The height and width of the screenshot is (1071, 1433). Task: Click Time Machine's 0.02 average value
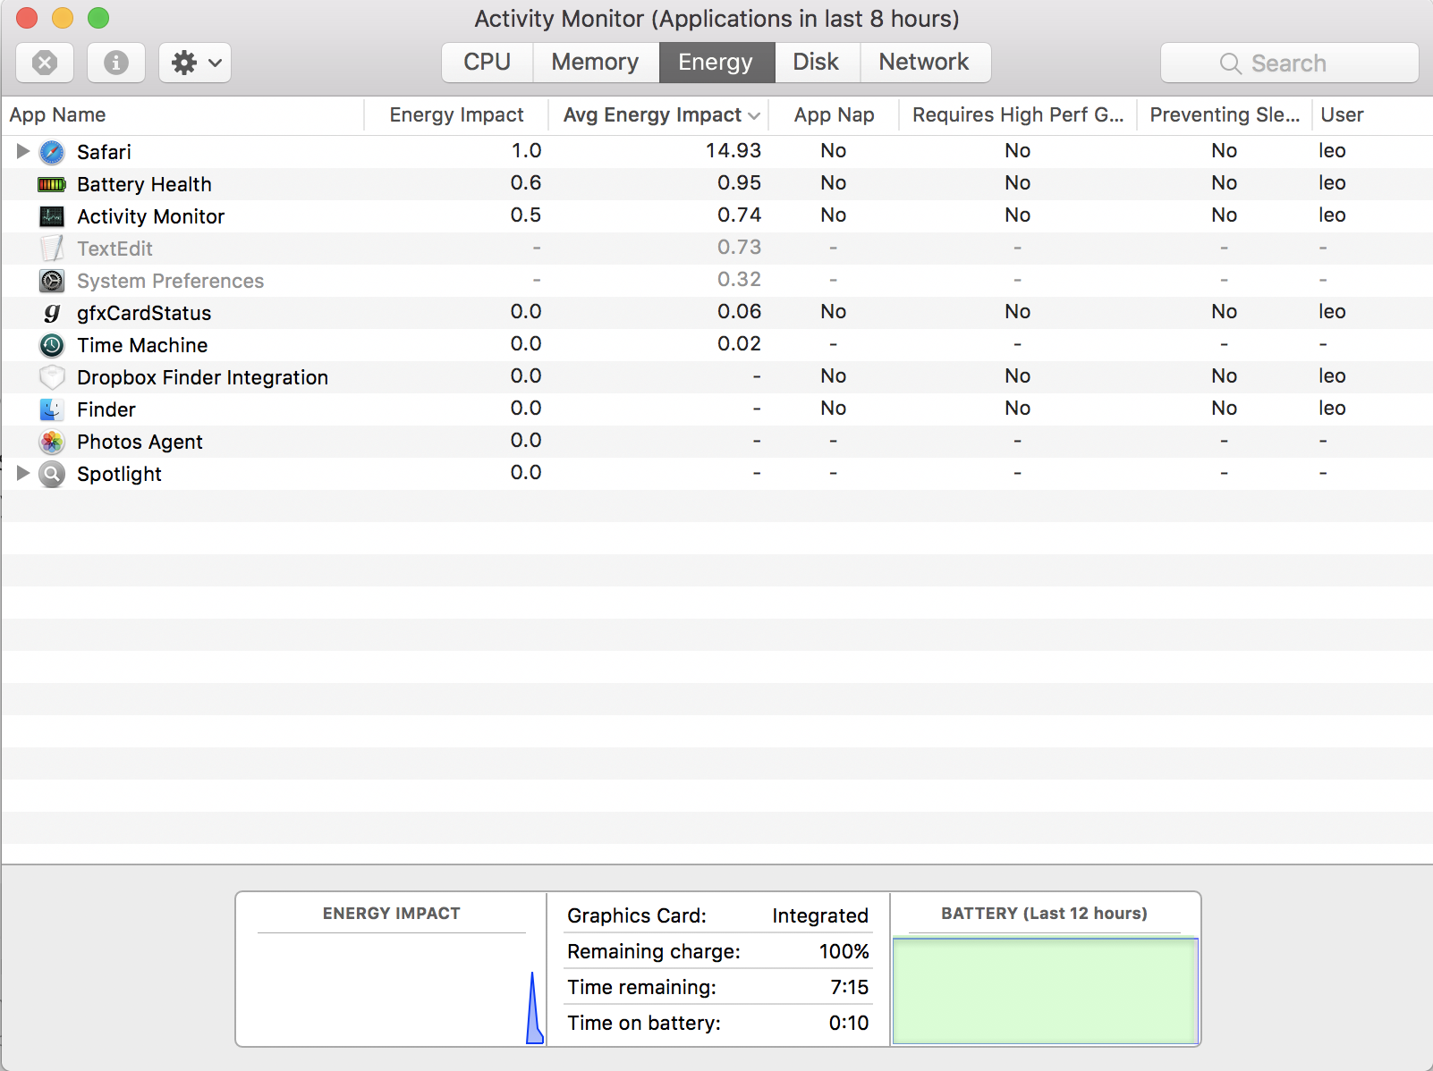tap(739, 343)
